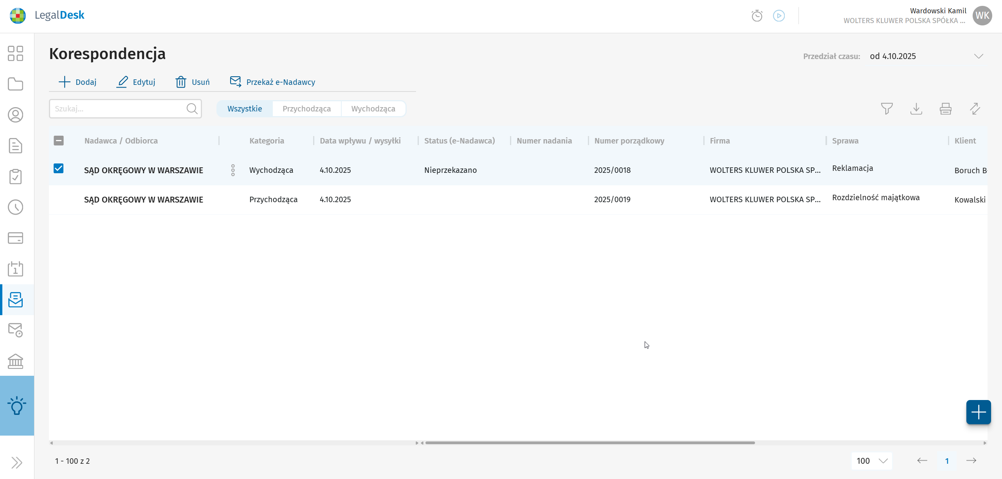The height and width of the screenshot is (479, 1002).
Task: Open the lightbulb tips sidebar icon
Action: coord(17,405)
